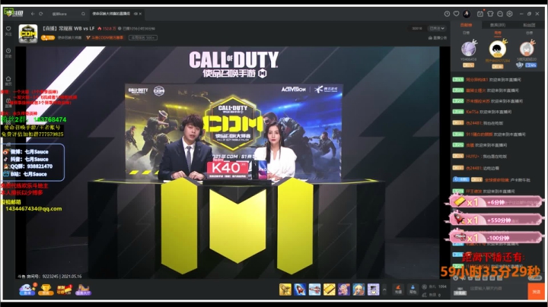Open the red-badged reward icon at bottom
Viewport: 548px width, 307px height.
[64, 290]
